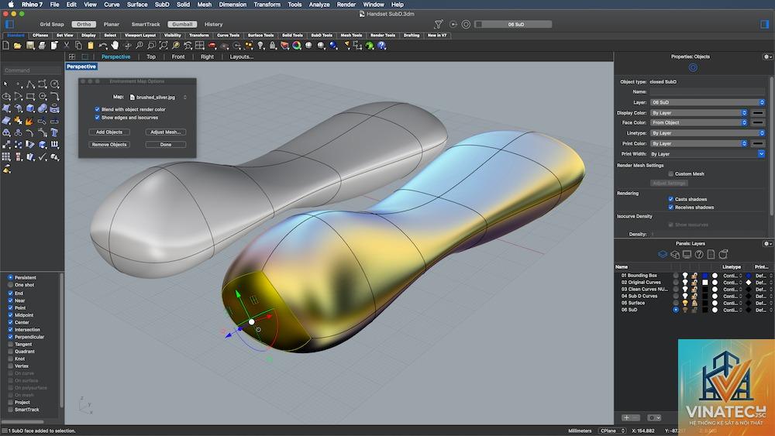
Task: Switch to the Front viewport tab
Action: coord(178,57)
